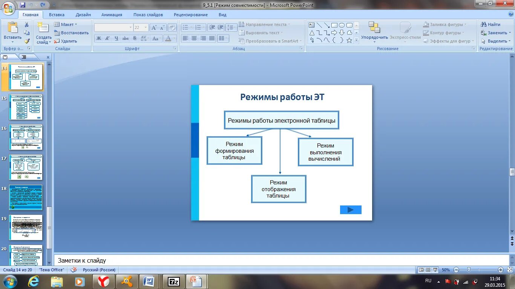Switch to Normal view in status bar
Viewport: 515px width, 289px height.
tap(421, 270)
